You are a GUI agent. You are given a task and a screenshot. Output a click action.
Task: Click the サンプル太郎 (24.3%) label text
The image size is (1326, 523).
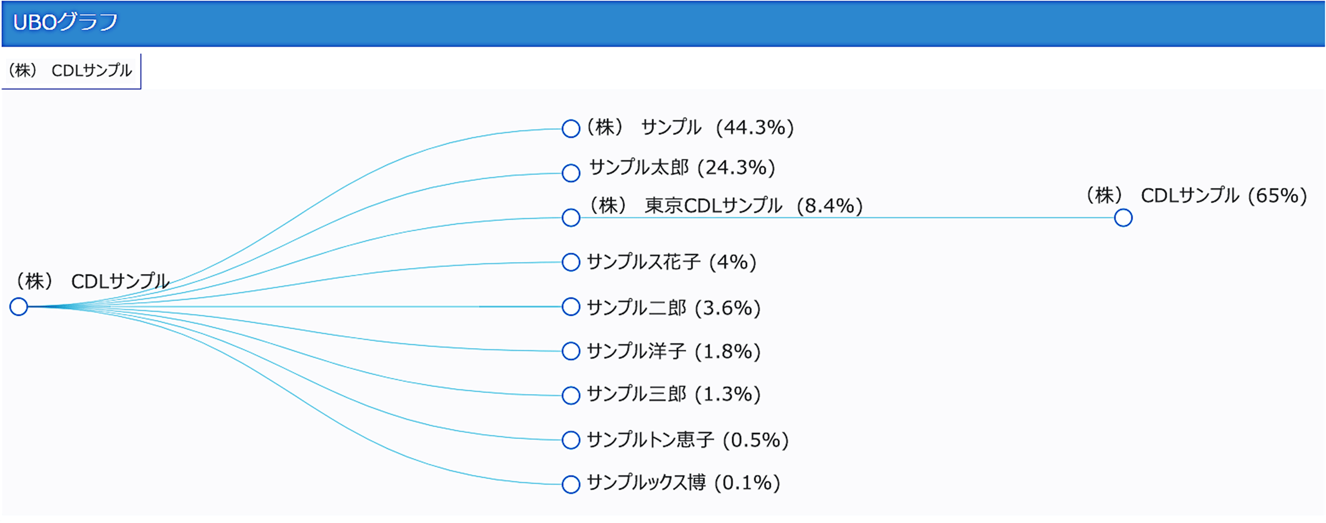point(681,167)
